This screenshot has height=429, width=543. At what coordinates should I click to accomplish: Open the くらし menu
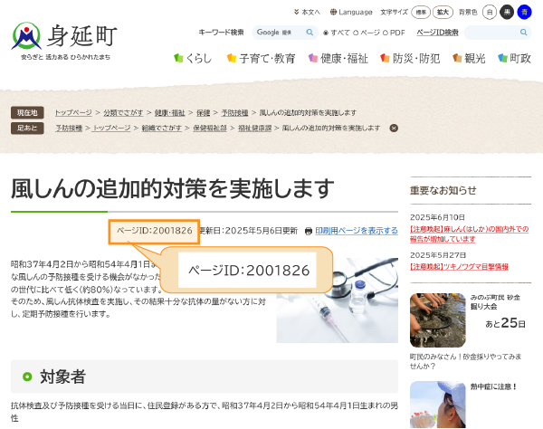click(x=193, y=58)
